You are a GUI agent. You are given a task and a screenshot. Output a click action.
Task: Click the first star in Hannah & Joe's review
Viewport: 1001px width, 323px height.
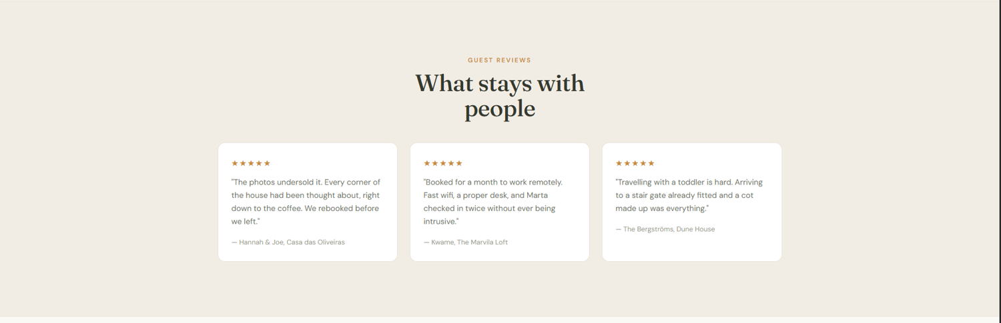click(235, 163)
